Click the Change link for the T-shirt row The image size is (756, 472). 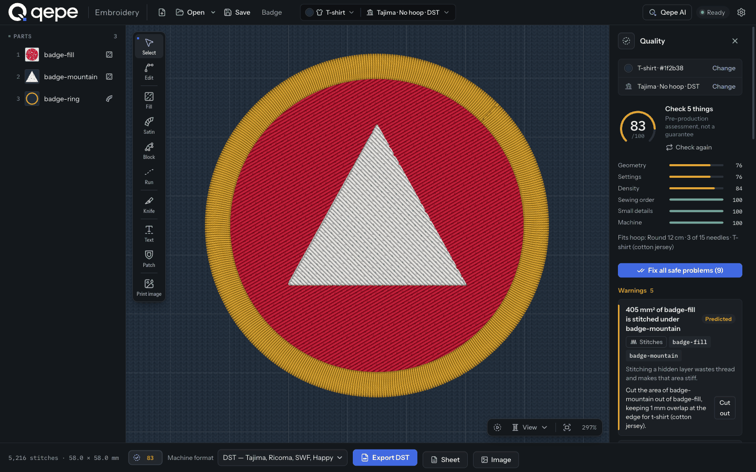724,68
